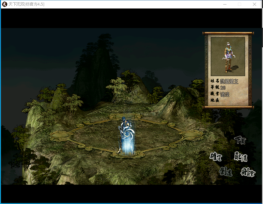Click the 姓名 name label on scroll

point(215,81)
